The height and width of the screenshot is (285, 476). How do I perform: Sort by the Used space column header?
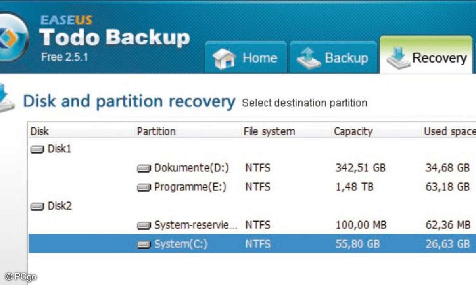[x=449, y=131]
